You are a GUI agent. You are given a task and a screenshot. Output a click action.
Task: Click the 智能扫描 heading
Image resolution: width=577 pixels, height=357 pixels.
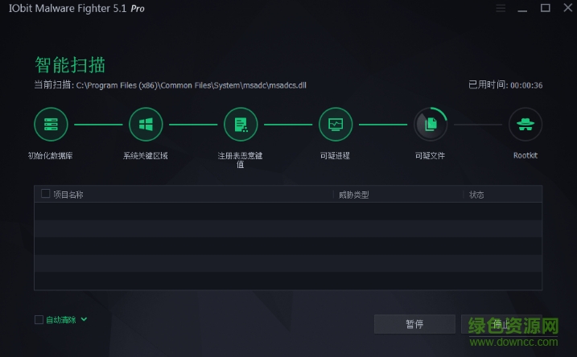pyautogui.click(x=70, y=65)
